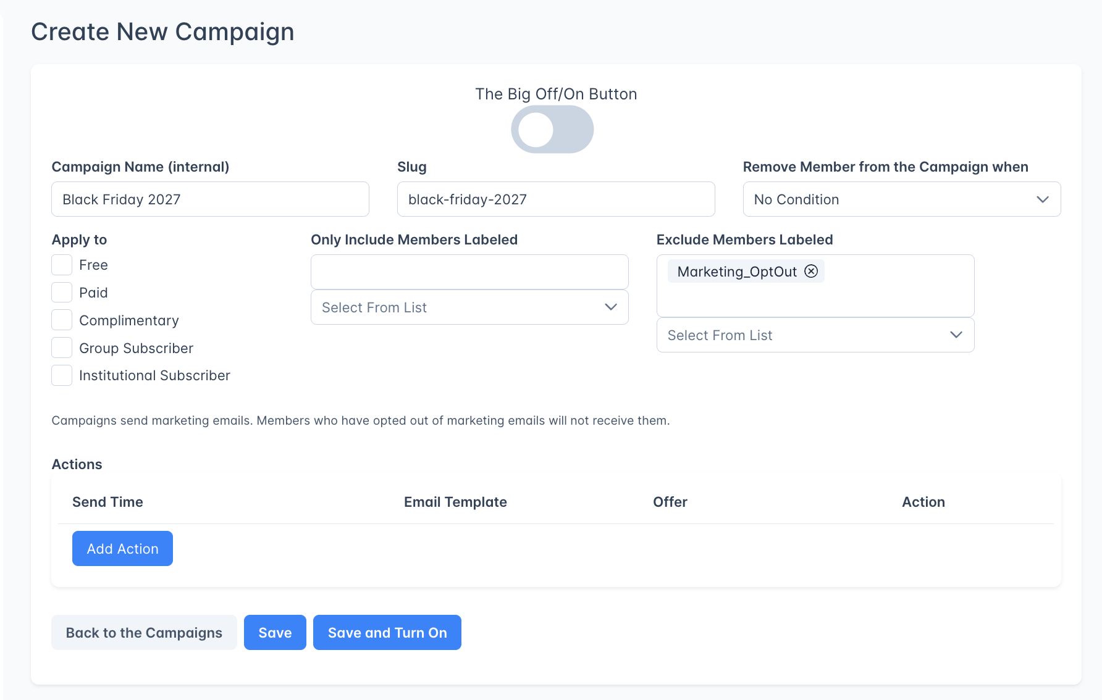Toggle The Big Off/On Button switch
The image size is (1102, 700).
click(x=552, y=129)
